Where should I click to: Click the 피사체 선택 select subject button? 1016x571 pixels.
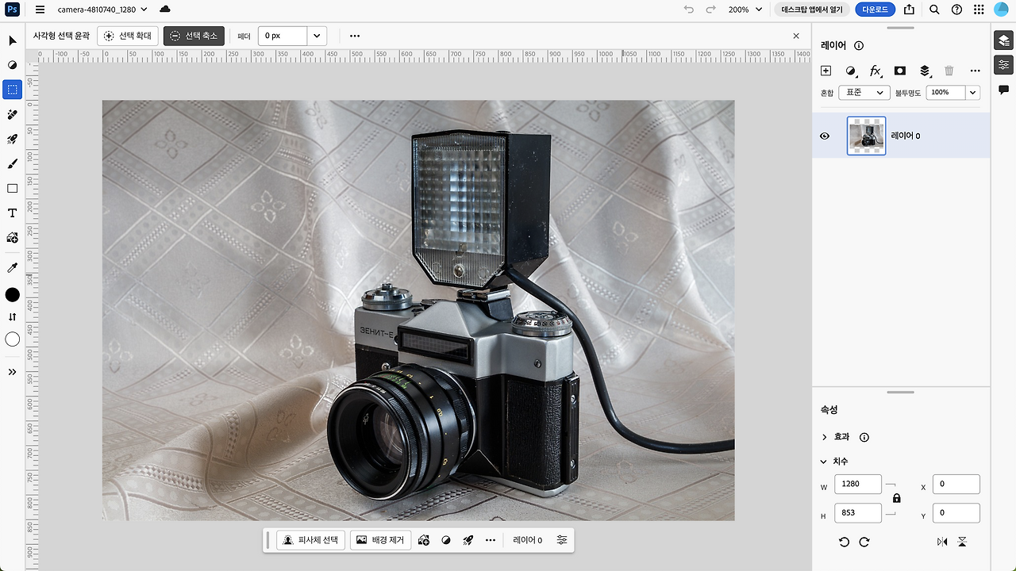click(x=311, y=540)
